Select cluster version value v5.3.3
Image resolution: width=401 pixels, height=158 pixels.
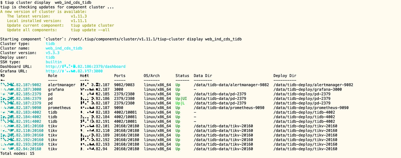[x=53, y=53]
